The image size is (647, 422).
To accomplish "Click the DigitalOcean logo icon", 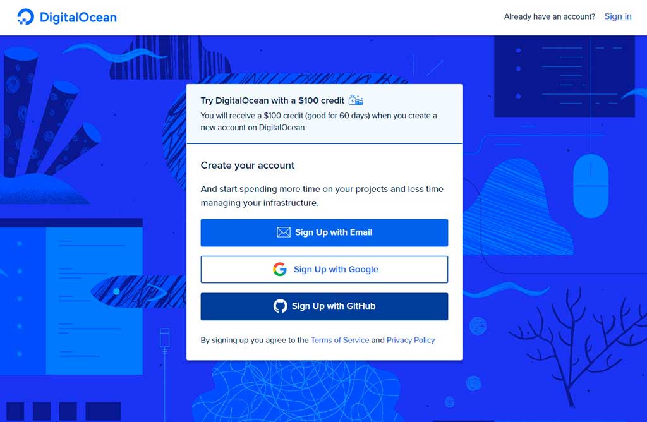I will pos(25,17).
